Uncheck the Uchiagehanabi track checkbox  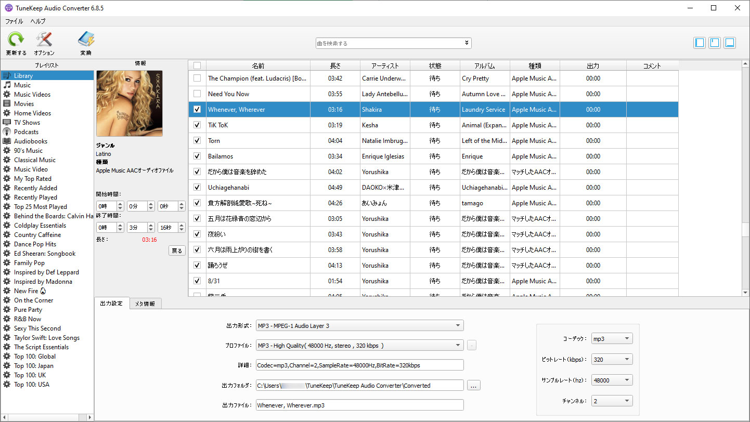[197, 188]
